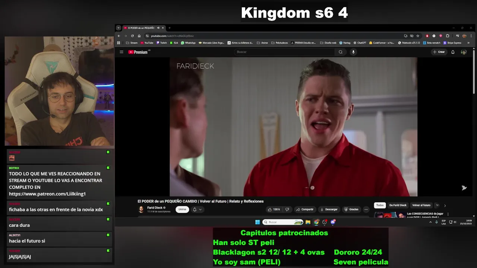Image resolution: width=477 pixels, height=268 pixels.
Task: Click chat message 'cara dura'
Action: 19,225
